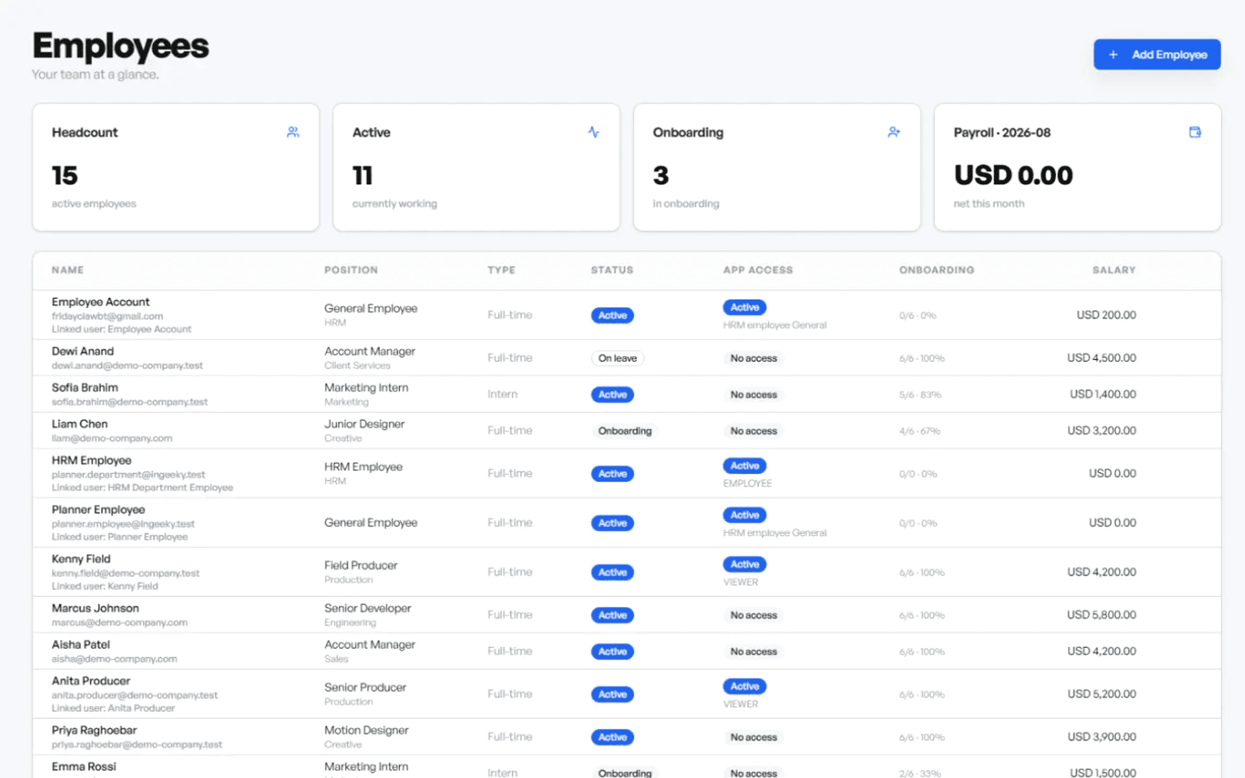The height and width of the screenshot is (778, 1245).
Task: Click the APP ACCESS column header
Action: tap(757, 270)
